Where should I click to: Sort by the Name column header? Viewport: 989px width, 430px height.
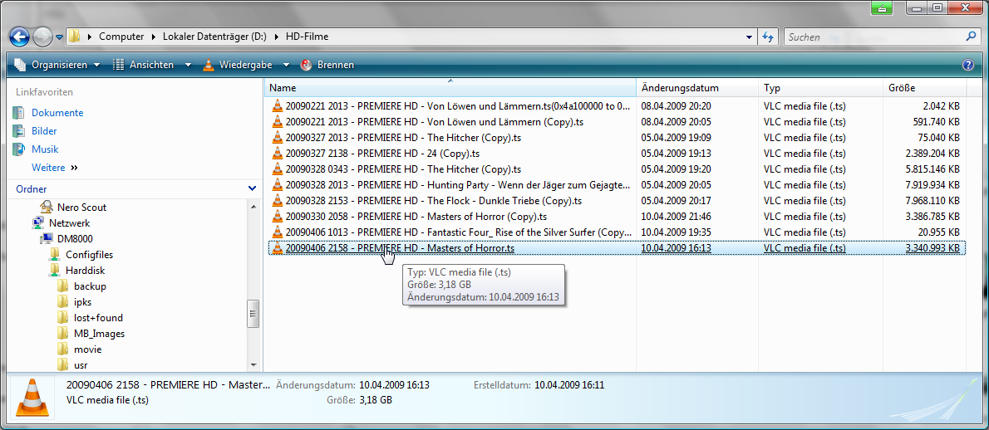(450, 87)
